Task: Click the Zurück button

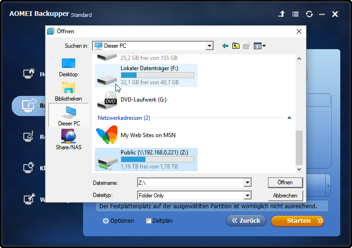Action: [x=246, y=221]
